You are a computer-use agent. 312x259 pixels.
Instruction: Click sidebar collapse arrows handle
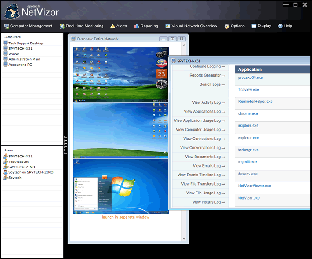(65, 145)
